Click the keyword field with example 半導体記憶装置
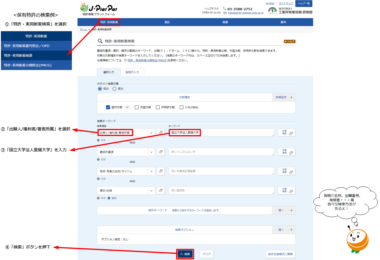Screen dimensions: 380x260 221,171
